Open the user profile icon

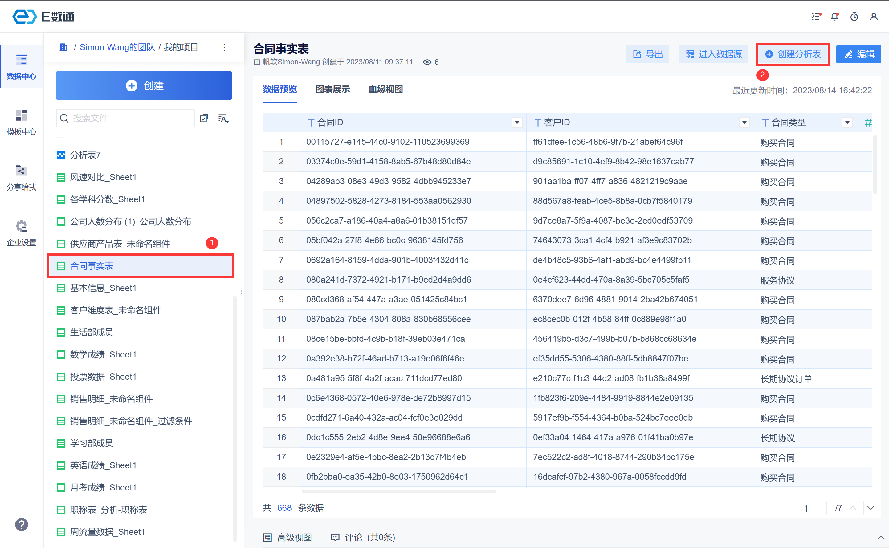point(873,17)
